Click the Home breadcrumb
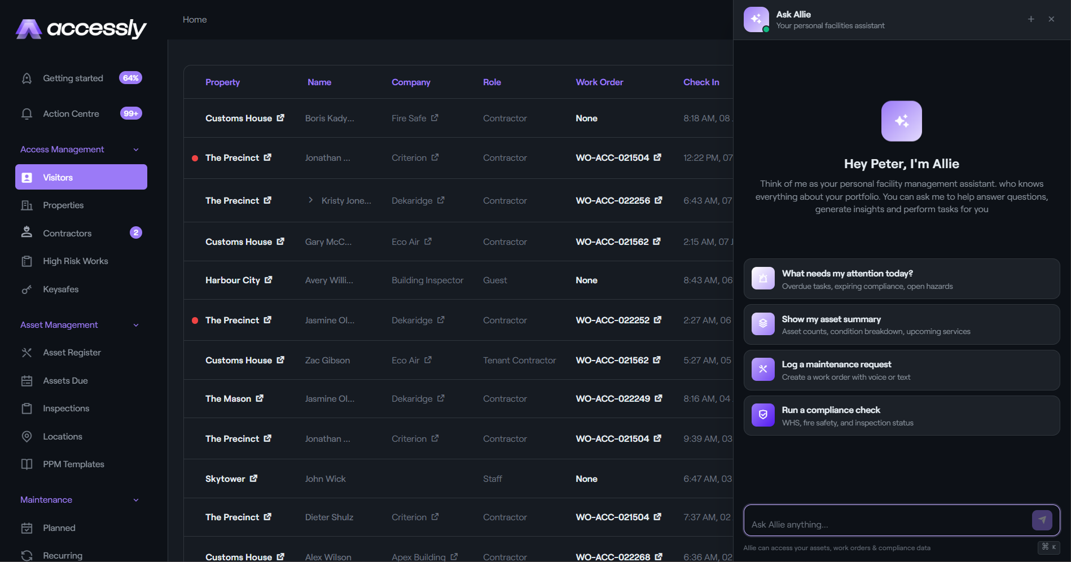The height and width of the screenshot is (562, 1071). (x=195, y=20)
